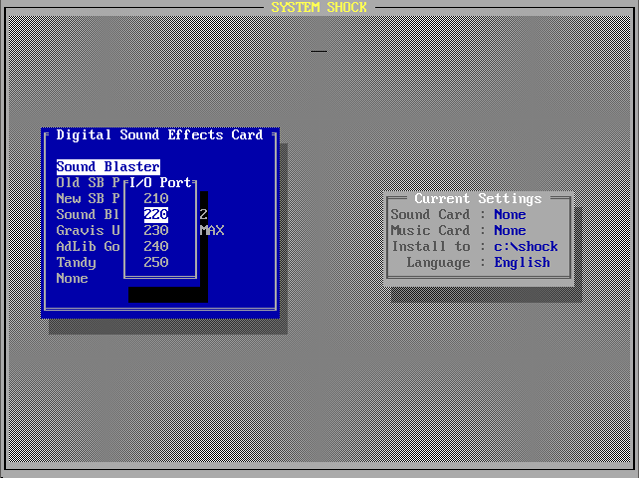Screen dimensions: 639x478
Task: Click the Install to c:\shock path
Action: pos(526,246)
